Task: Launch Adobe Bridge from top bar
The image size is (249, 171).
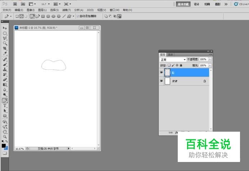Action: coord(15,4)
